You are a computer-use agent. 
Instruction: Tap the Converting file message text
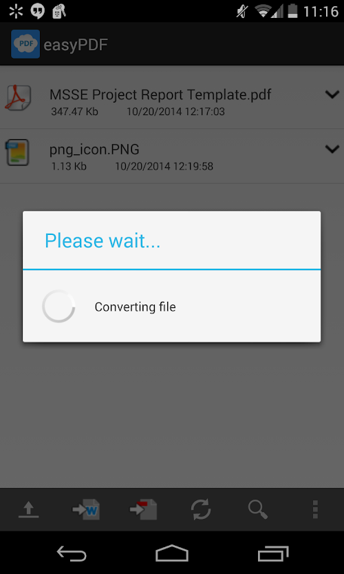pyautogui.click(x=135, y=307)
